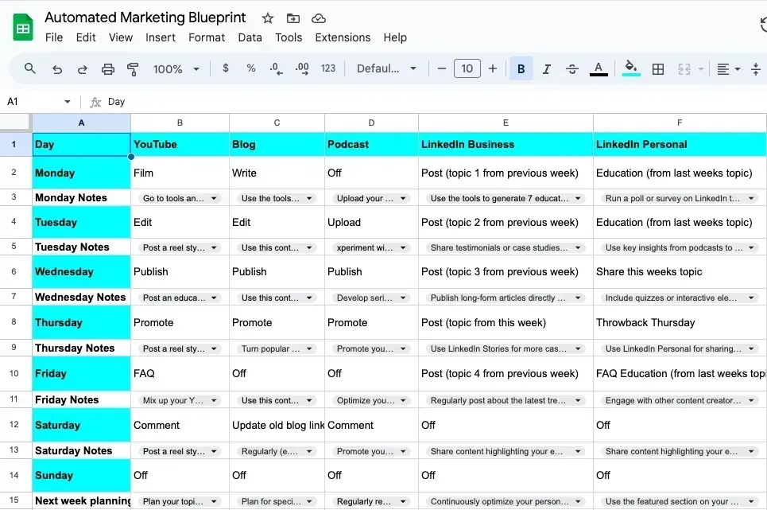Screen dimensions: 767x510
Task: Open the borders tool
Action: coord(658,69)
